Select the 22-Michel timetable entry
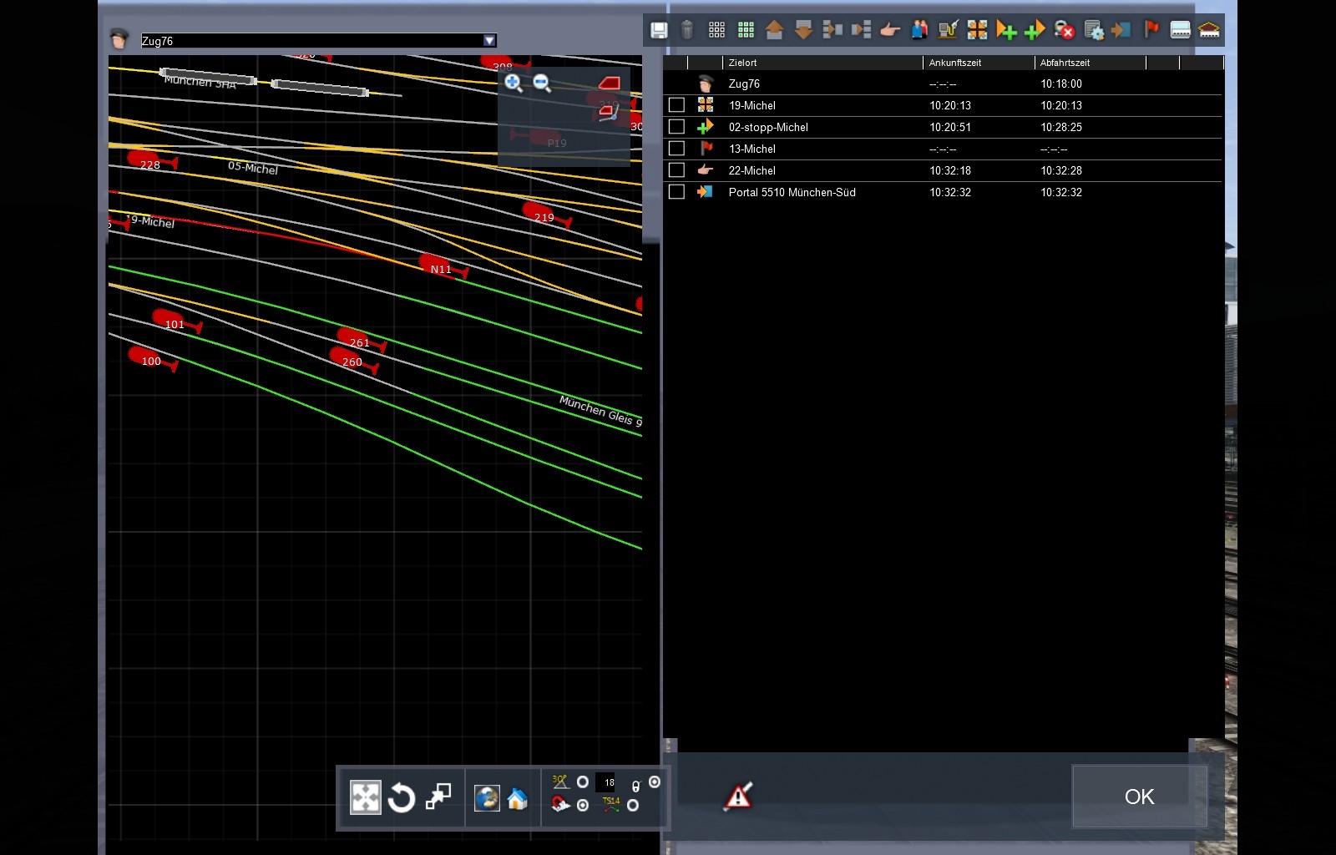The width and height of the screenshot is (1336, 855). 751,170
